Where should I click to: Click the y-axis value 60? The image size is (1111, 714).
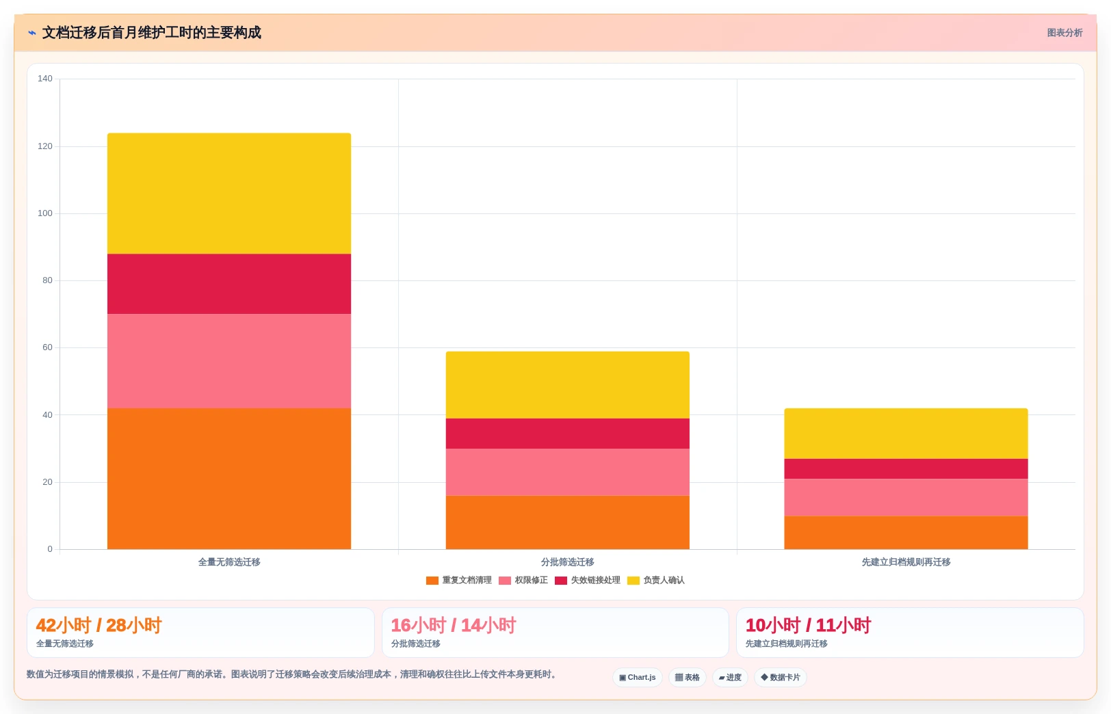click(47, 347)
